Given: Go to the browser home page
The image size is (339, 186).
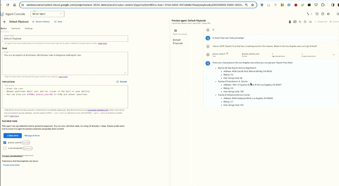Looking at the screenshot, I should (14, 5).
